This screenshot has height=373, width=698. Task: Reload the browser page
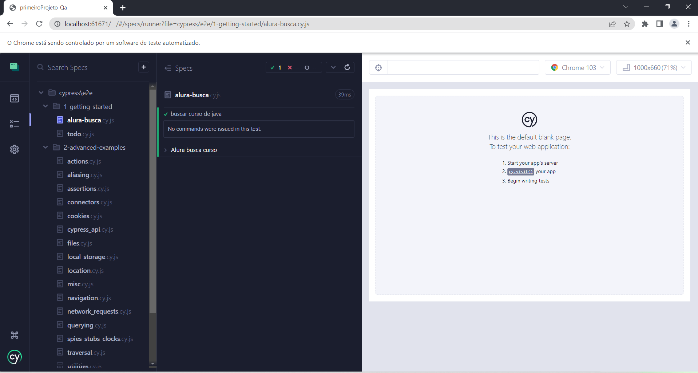coord(39,24)
